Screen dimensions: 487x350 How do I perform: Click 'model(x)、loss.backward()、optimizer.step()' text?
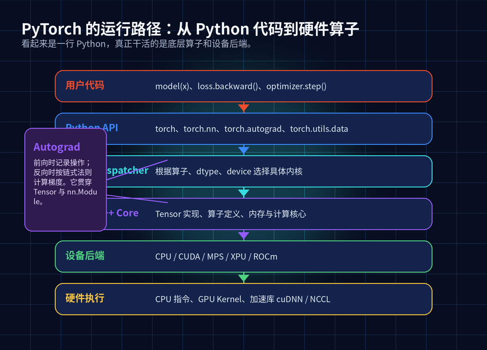(241, 86)
